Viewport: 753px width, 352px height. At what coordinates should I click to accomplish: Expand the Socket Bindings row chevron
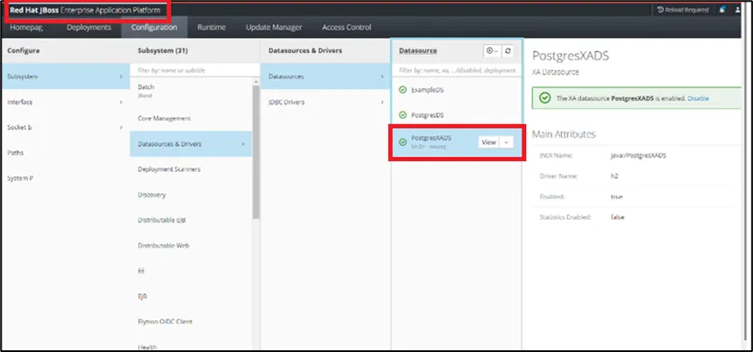coord(121,128)
